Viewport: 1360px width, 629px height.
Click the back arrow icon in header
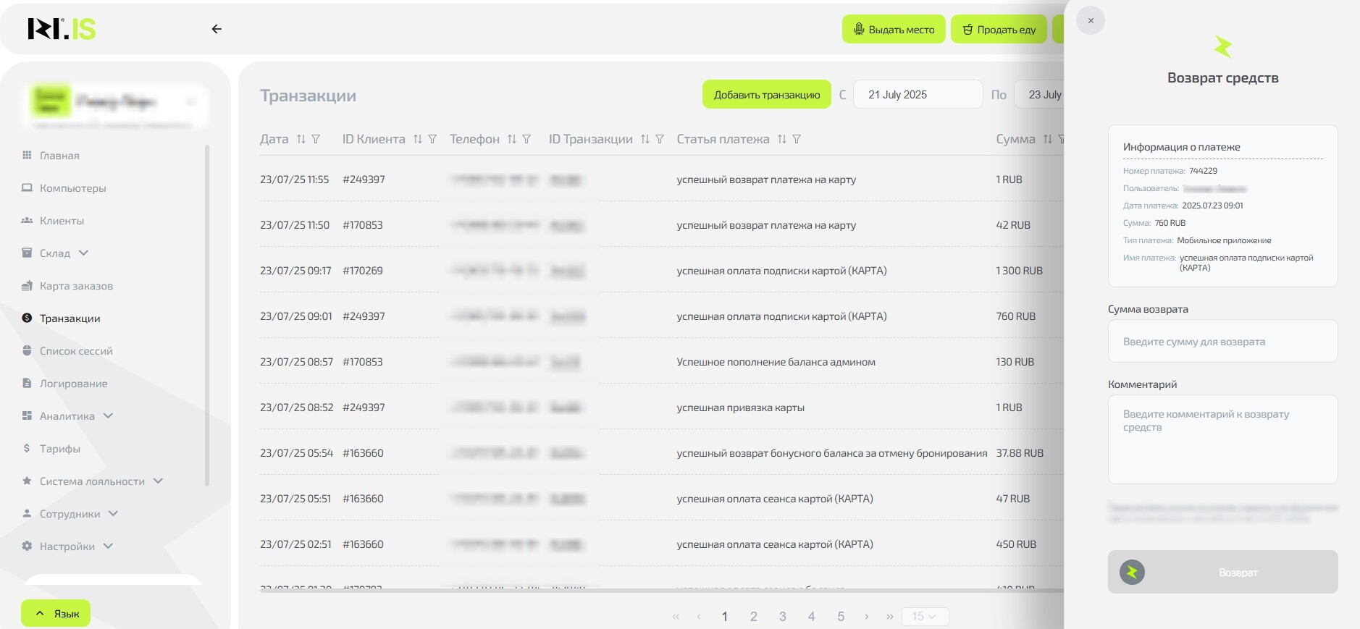(217, 29)
